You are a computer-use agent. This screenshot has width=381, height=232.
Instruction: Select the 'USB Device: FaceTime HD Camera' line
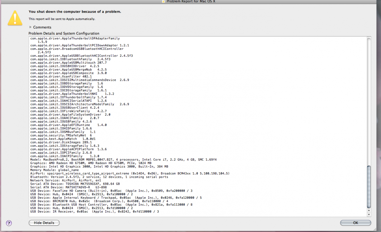pyautogui.click(x=111, y=191)
